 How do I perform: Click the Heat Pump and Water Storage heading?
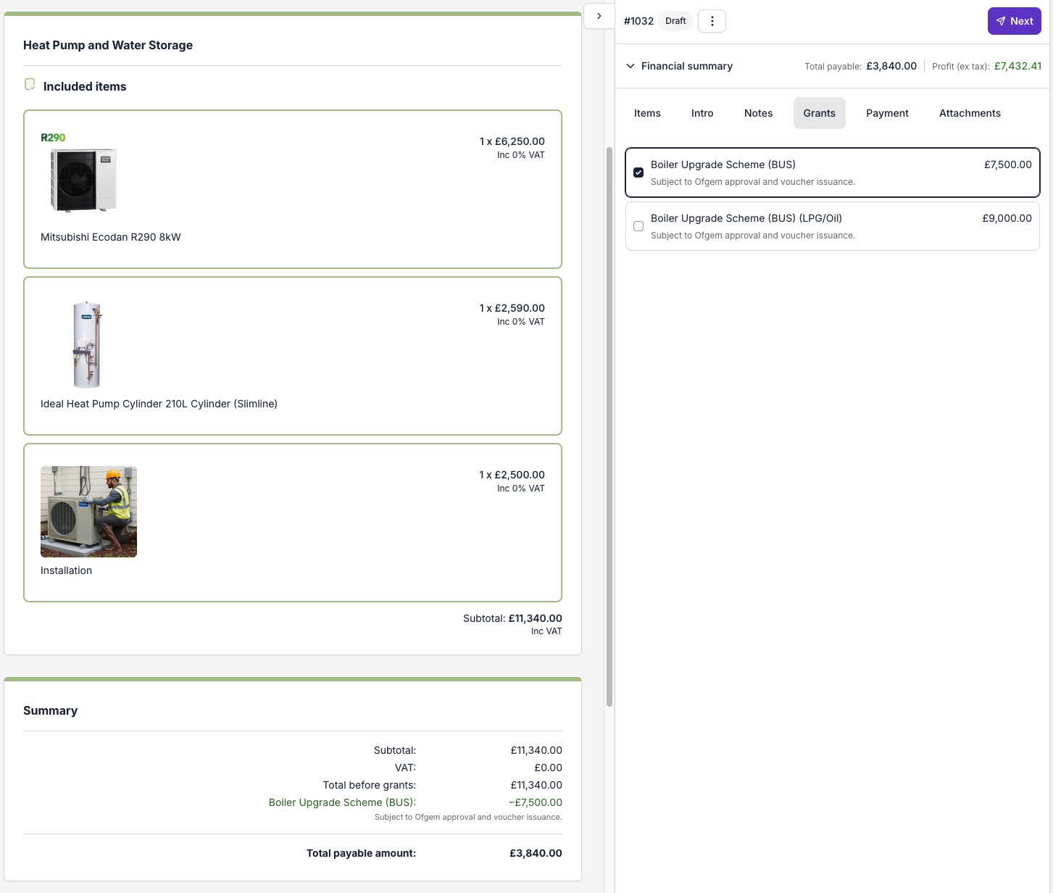[x=108, y=45]
